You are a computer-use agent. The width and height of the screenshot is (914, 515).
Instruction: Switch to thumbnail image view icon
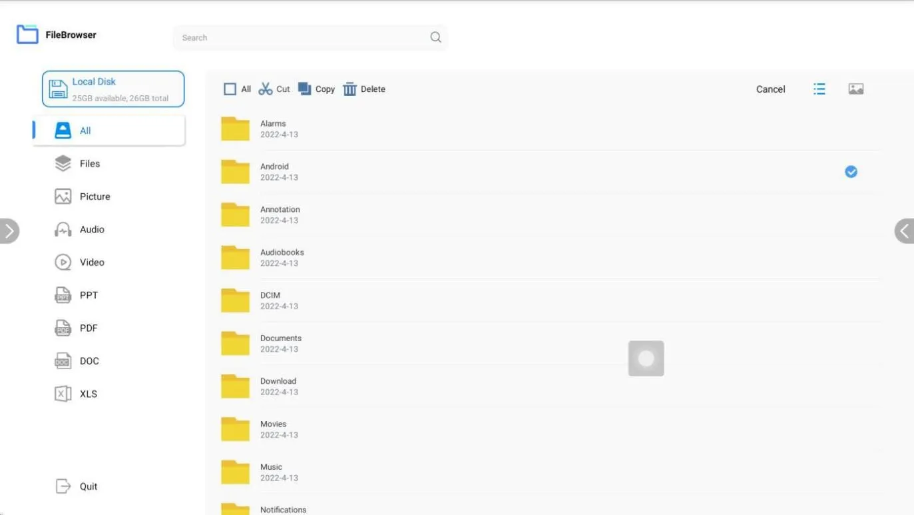pos(856,89)
